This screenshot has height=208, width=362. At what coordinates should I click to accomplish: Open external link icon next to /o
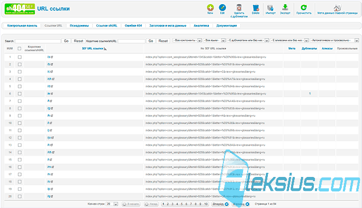[52, 182]
